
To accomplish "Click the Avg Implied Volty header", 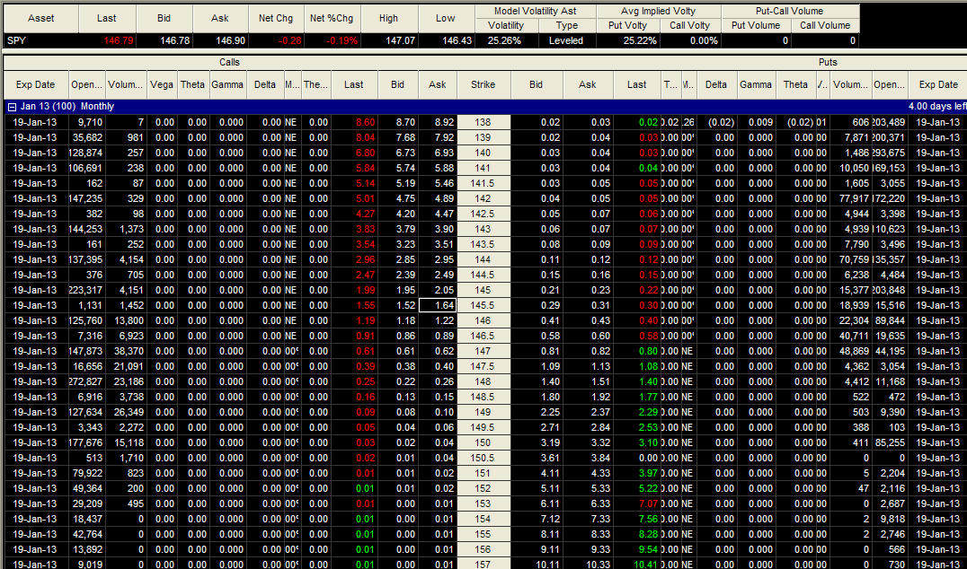I will coord(658,11).
